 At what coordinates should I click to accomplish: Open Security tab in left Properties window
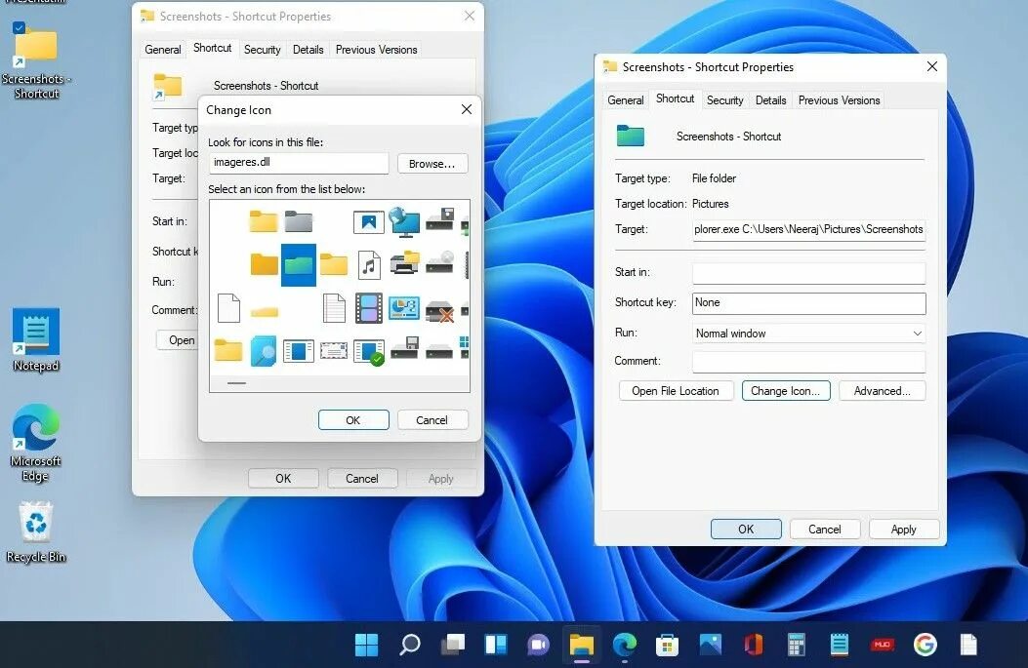tap(262, 49)
